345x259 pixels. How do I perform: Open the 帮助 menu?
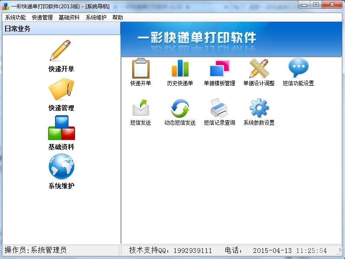[117, 17]
